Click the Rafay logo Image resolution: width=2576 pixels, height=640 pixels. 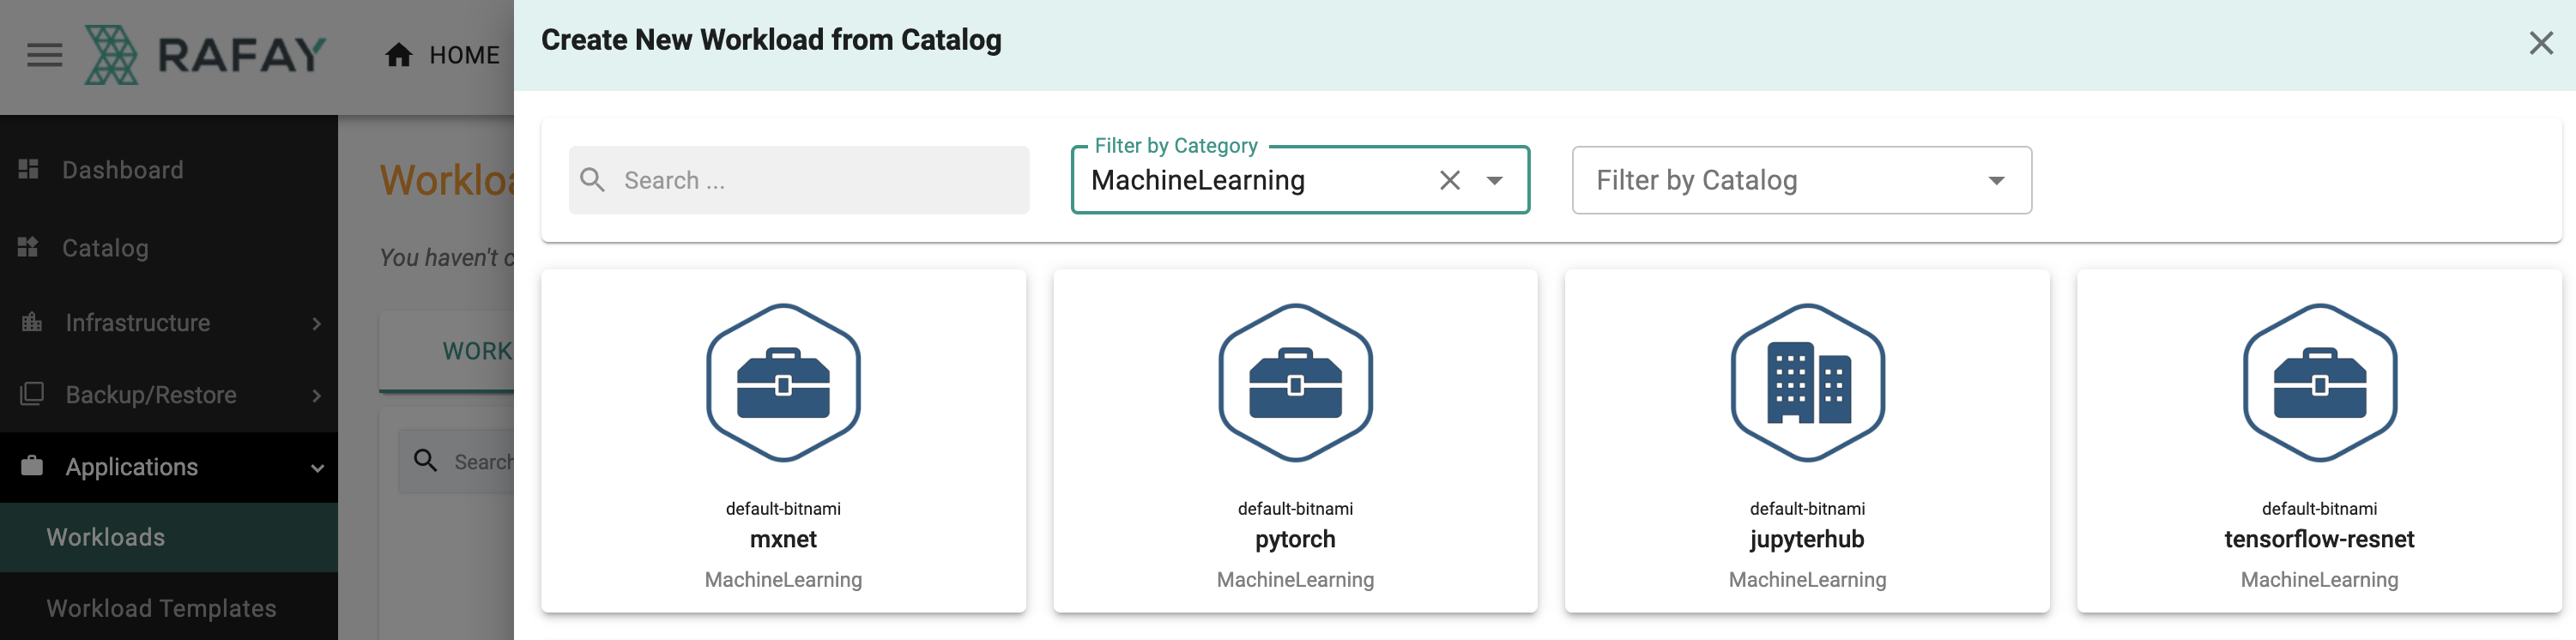point(206,55)
